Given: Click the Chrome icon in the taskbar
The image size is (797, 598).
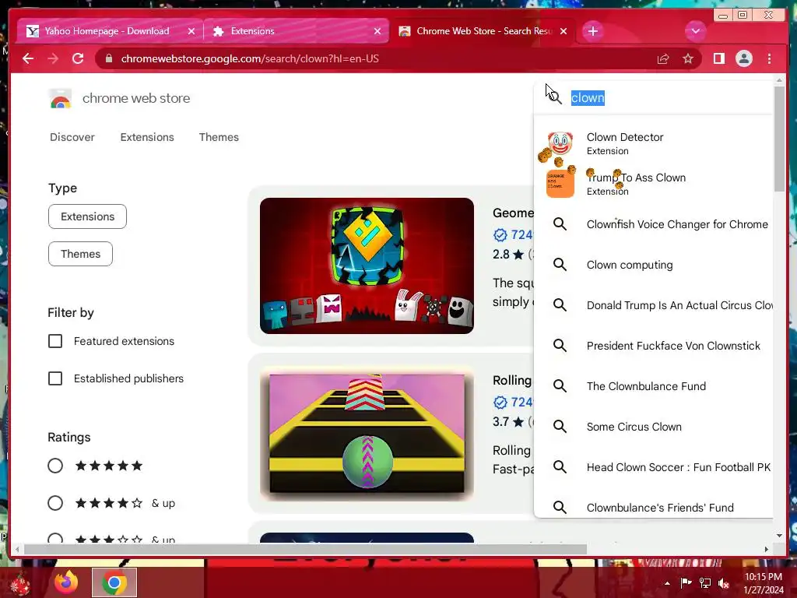Looking at the screenshot, I should coord(114,582).
